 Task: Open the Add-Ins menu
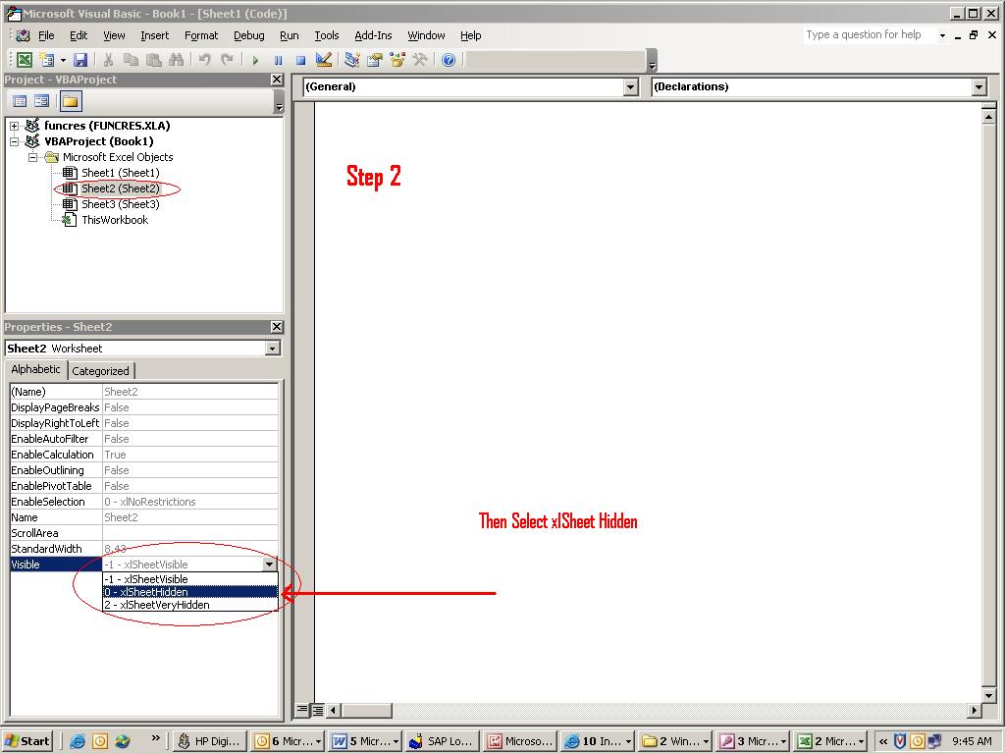tap(373, 35)
